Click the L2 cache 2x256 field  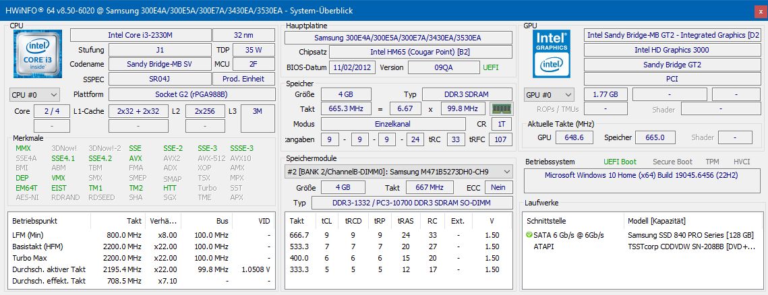pyautogui.click(x=205, y=111)
